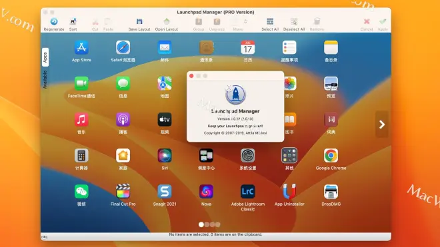
Task: Select the Dictionary icon
Action: coord(331,119)
